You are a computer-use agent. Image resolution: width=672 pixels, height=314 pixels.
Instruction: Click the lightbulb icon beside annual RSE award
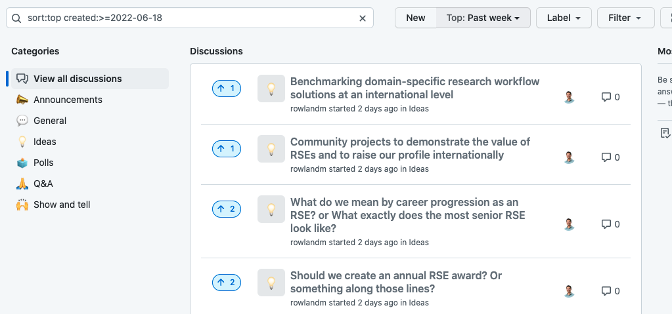coord(271,283)
